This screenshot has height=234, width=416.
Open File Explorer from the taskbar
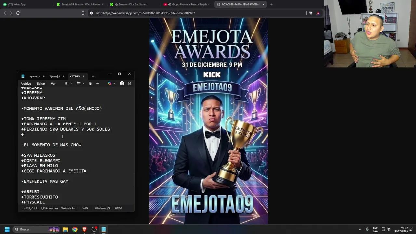click(65, 229)
